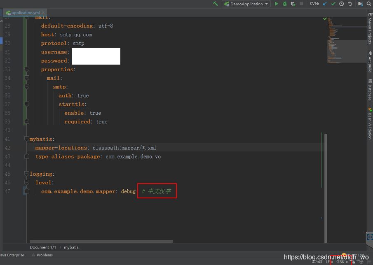The height and width of the screenshot is (265, 373).
Task: Click the 'password:' key on line 32
Action: coord(55,60)
